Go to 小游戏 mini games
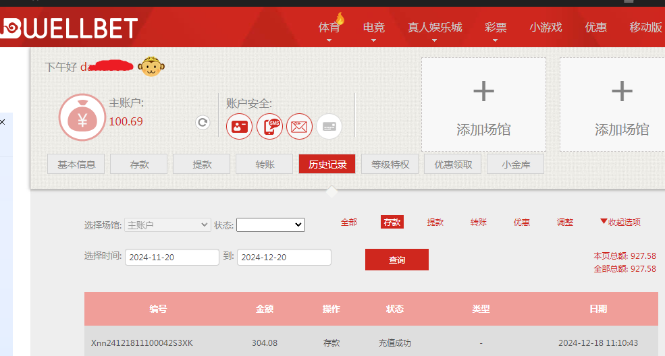This screenshot has width=665, height=356. tap(546, 28)
